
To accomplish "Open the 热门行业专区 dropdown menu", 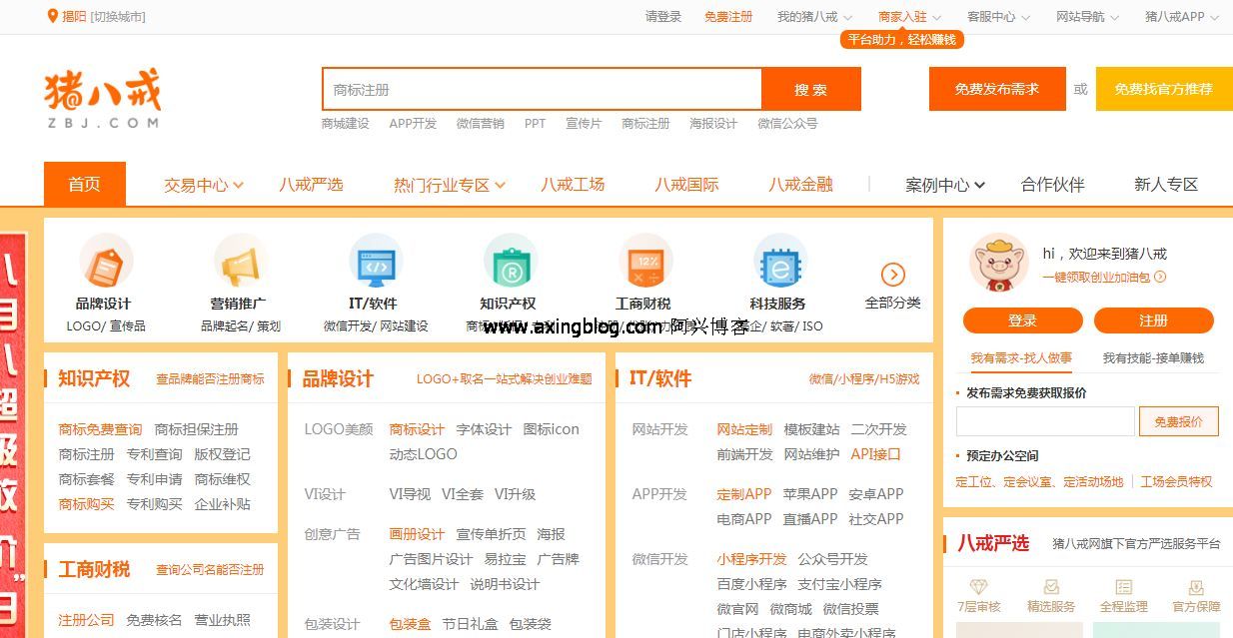I will click(x=450, y=185).
